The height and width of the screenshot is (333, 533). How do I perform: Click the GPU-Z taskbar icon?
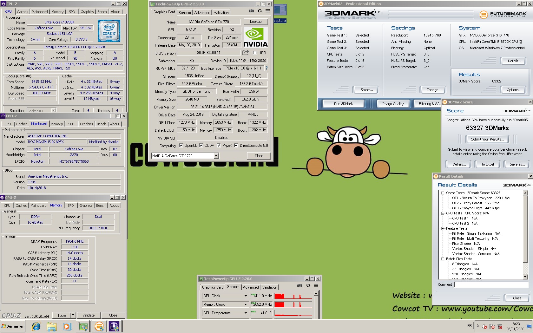[83, 326]
